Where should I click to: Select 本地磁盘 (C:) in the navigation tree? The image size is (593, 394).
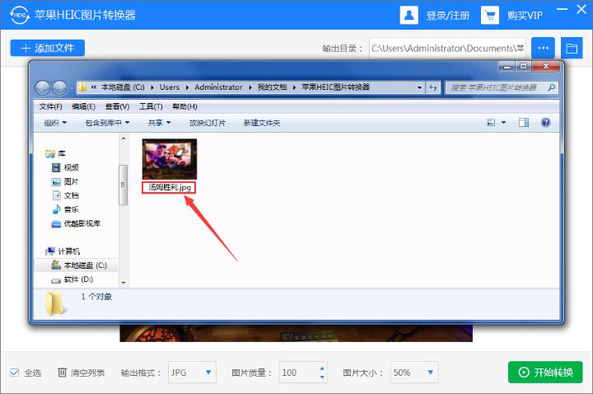[x=79, y=265]
